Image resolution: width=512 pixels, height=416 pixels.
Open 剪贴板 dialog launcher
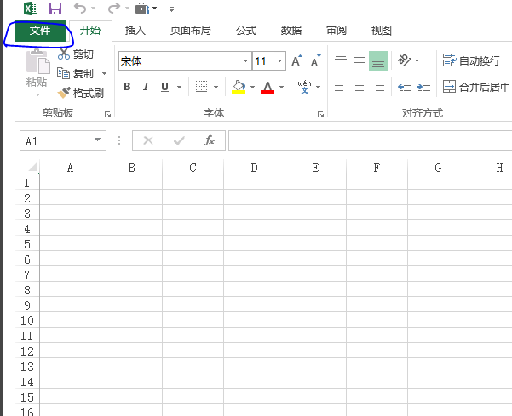click(x=107, y=114)
